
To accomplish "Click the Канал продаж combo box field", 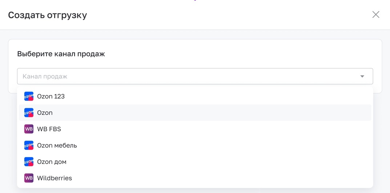I will coord(195,76).
